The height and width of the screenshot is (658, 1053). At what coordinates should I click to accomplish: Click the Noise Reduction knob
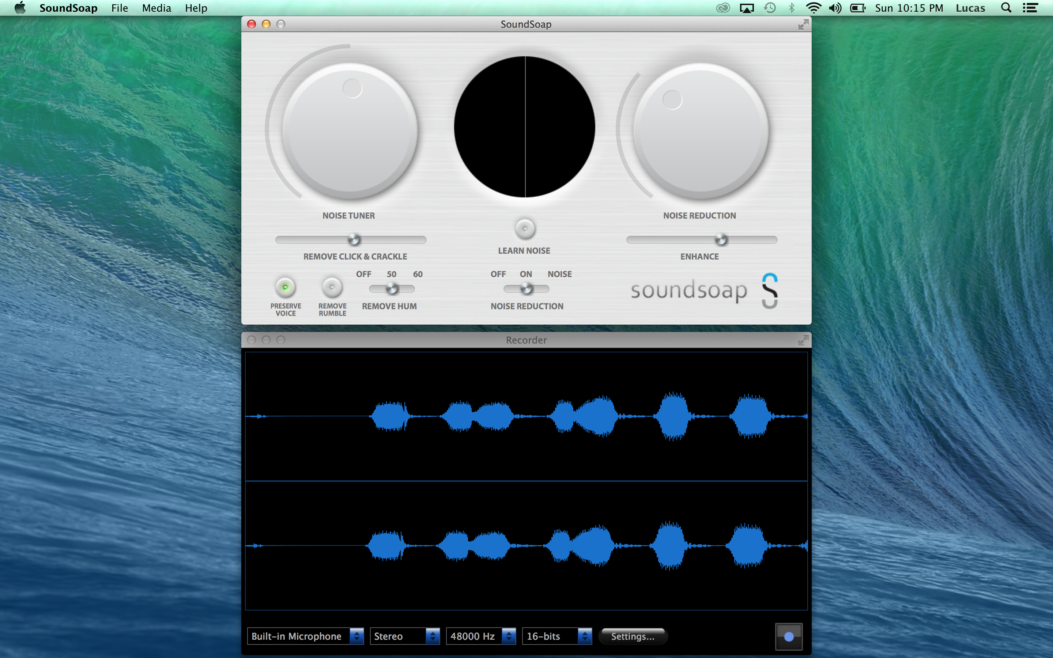pos(701,131)
